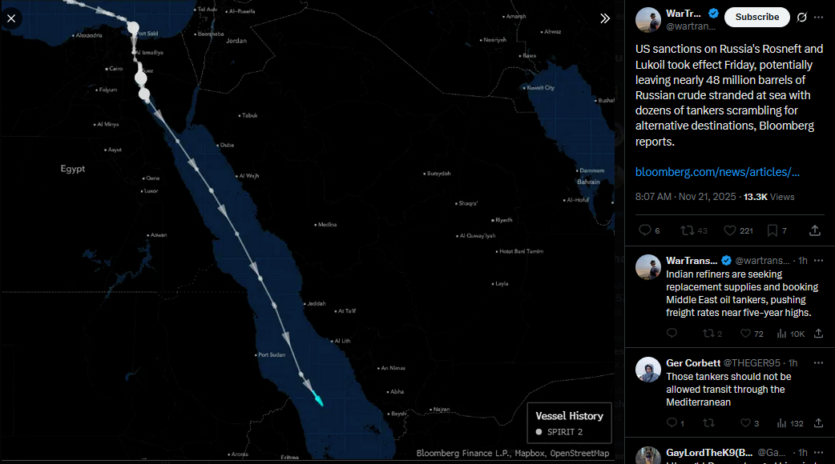Viewport: 835px width, 464px height.
Task: Collapse the sidebar with double chevron
Action: (604, 18)
